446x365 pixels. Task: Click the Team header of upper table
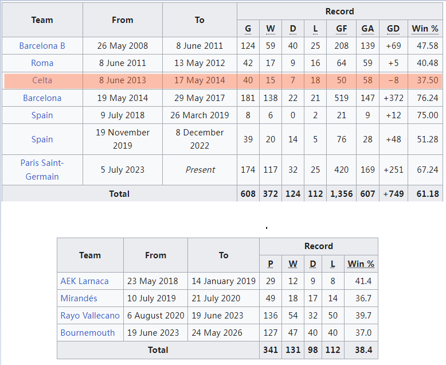[x=42, y=20]
